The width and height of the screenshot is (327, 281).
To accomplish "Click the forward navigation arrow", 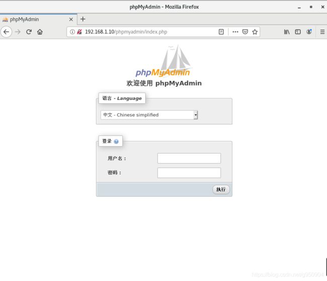I will click(18, 32).
